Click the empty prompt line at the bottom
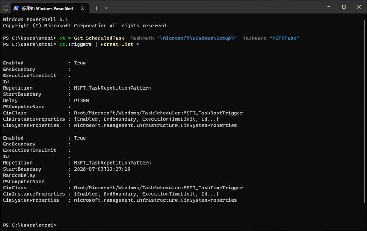Screen dimensions: 367x231 tap(183, 225)
